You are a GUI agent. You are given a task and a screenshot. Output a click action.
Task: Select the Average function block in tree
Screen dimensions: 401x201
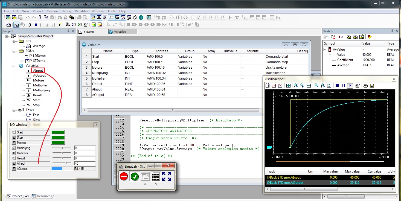(39, 46)
